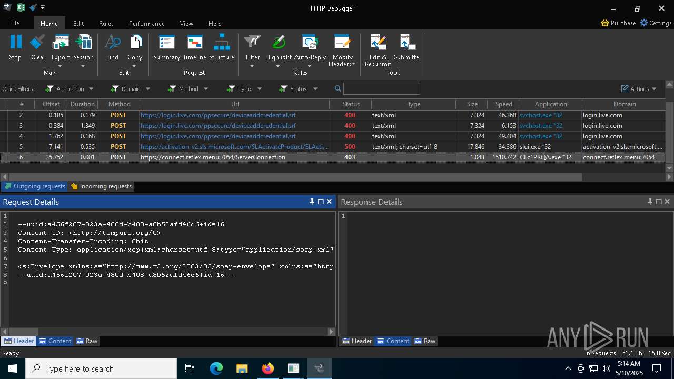
Task: Close the Response Details panel
Action: 667,202
